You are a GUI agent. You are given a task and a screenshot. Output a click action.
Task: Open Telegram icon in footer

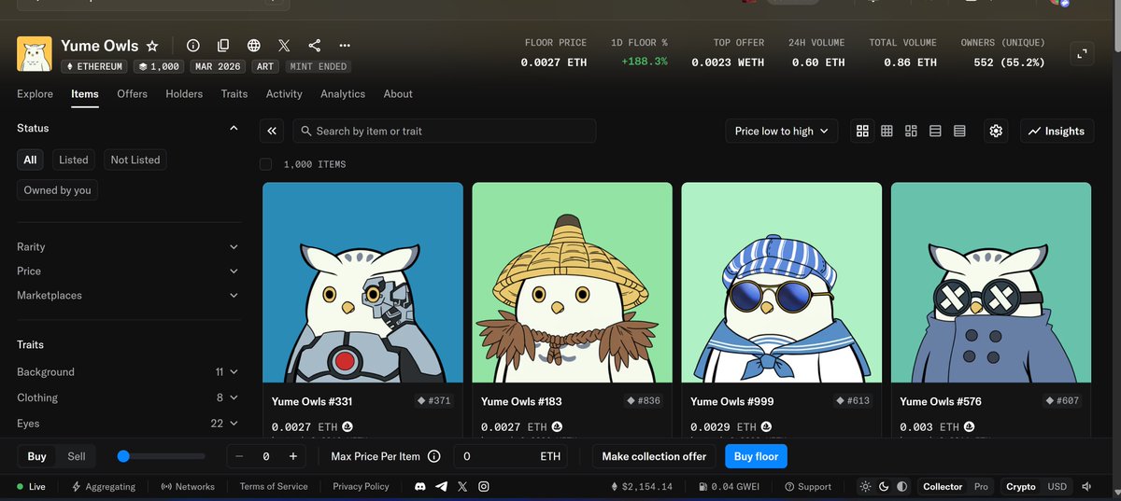[x=441, y=487]
